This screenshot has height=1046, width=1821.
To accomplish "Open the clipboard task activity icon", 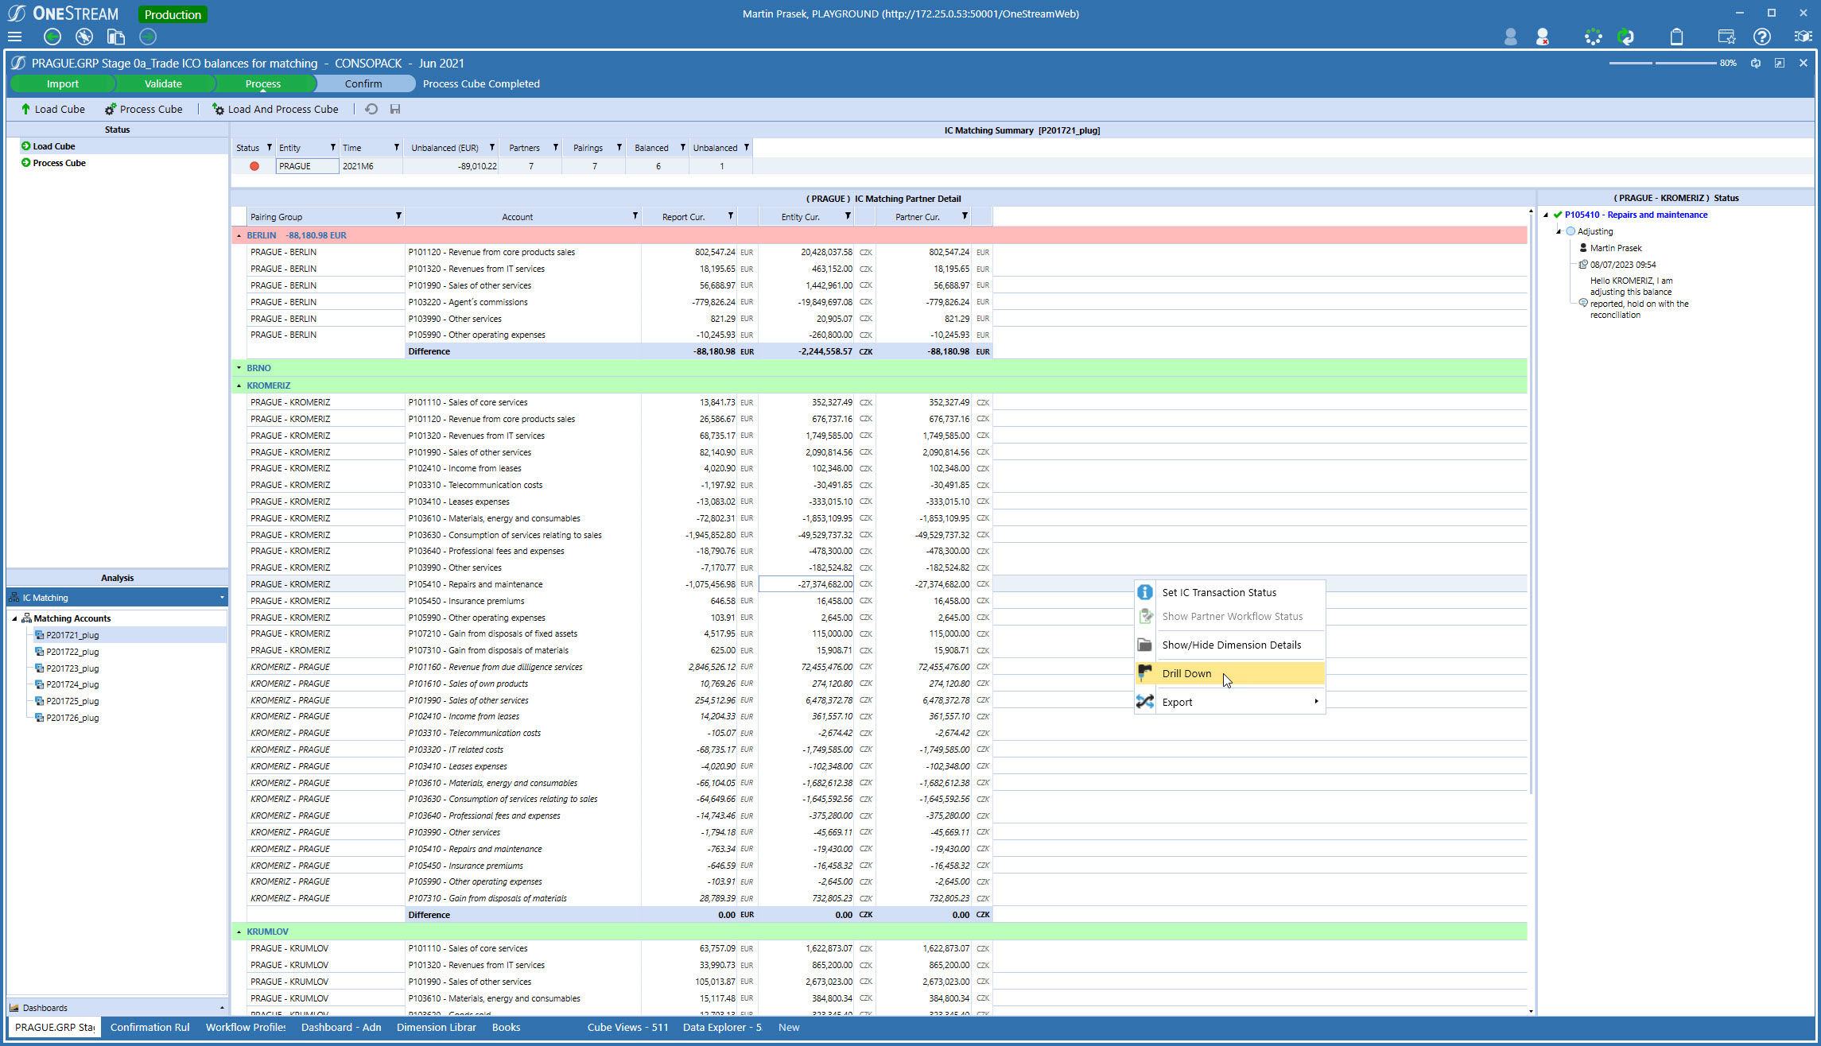I will 1676,37.
